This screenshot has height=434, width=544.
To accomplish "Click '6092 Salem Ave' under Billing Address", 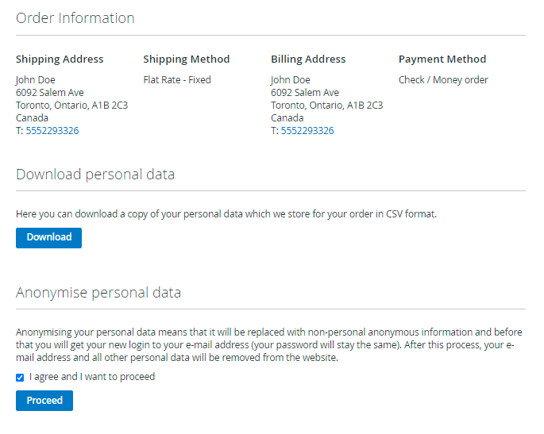I will (305, 93).
